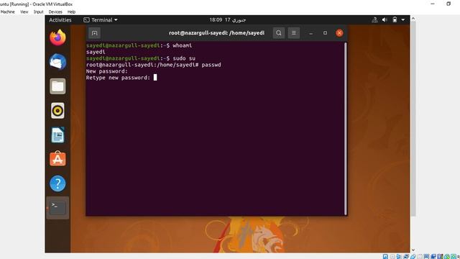Click the 'New password:' line
Image resolution: width=460 pixels, height=259 pixels.
point(107,71)
